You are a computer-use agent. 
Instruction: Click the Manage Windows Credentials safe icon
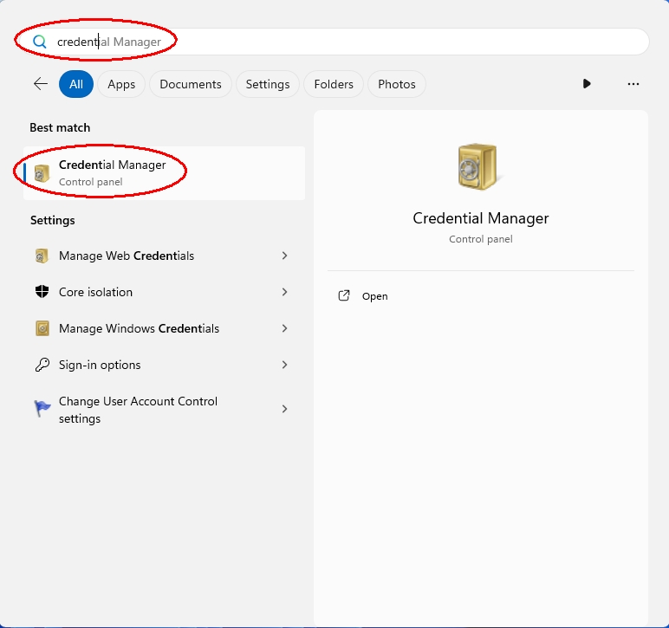click(x=42, y=328)
